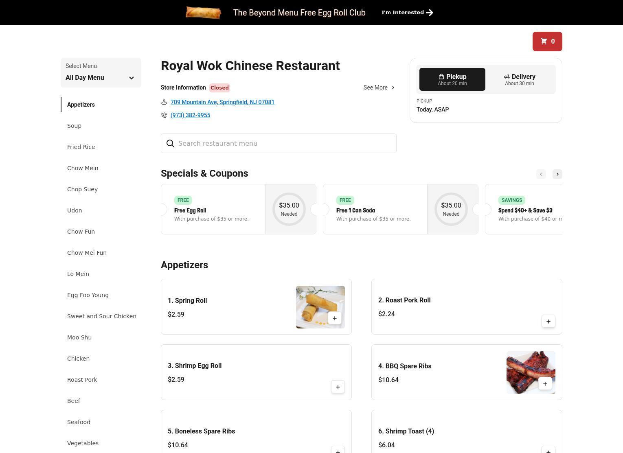This screenshot has width=623, height=453.
Task: Add Shrimp Egg Roll to cart
Action: click(x=338, y=387)
